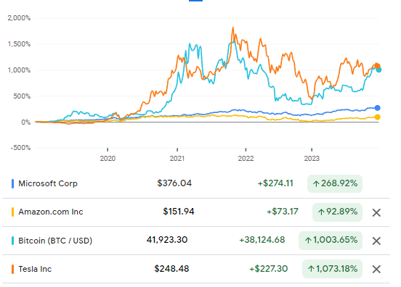Remove Tesla Inc from comparison
Image resolution: width=401 pixels, height=287 pixels.
pos(376,269)
